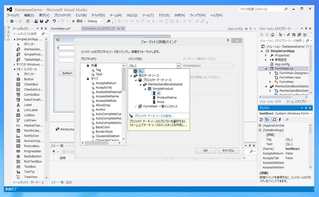Select the Tag property in property list
The image size is (319, 197).
(x=98, y=70)
